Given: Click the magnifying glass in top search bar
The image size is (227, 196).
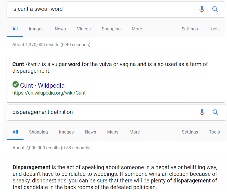Looking at the screenshot, I should pos(215,9).
